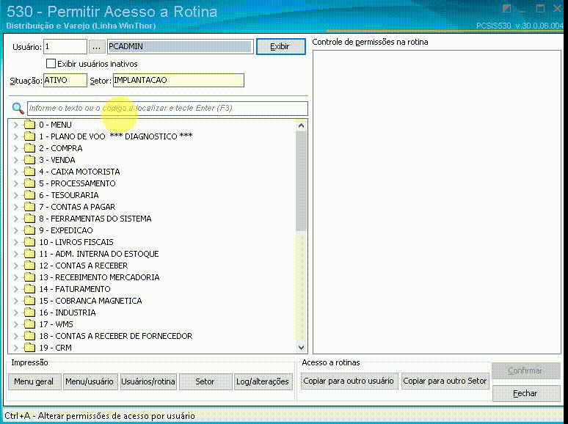This screenshot has height=424, width=568.
Task: Select the 3 - VENDA row text
Action: point(57,160)
